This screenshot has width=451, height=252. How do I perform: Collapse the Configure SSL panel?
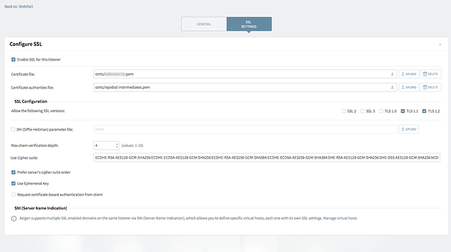click(440, 44)
